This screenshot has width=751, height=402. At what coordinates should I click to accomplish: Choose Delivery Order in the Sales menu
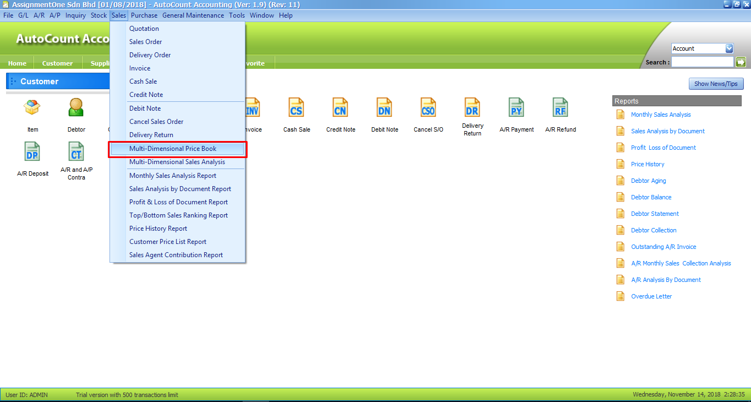[177, 55]
